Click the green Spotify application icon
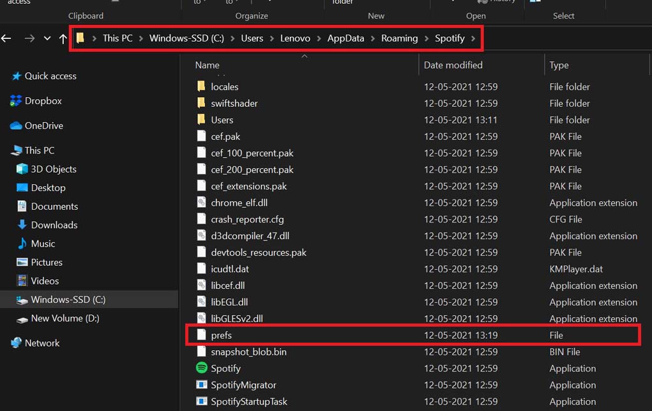This screenshot has height=411, width=652. click(x=202, y=368)
